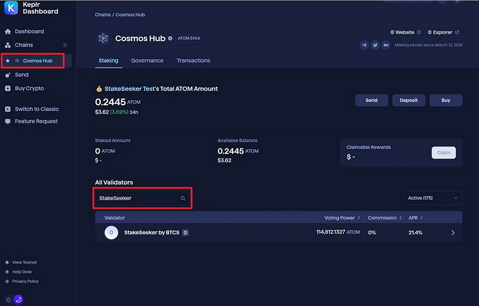Click the Switch to Classic icon
Image resolution: width=479 pixels, height=306 pixels.
[8, 109]
